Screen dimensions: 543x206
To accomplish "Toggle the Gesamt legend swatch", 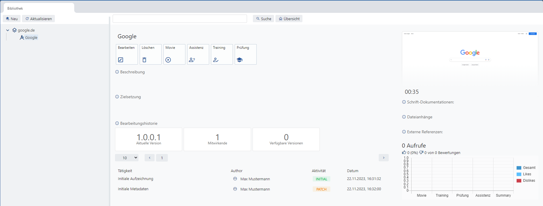I will click(x=519, y=168).
